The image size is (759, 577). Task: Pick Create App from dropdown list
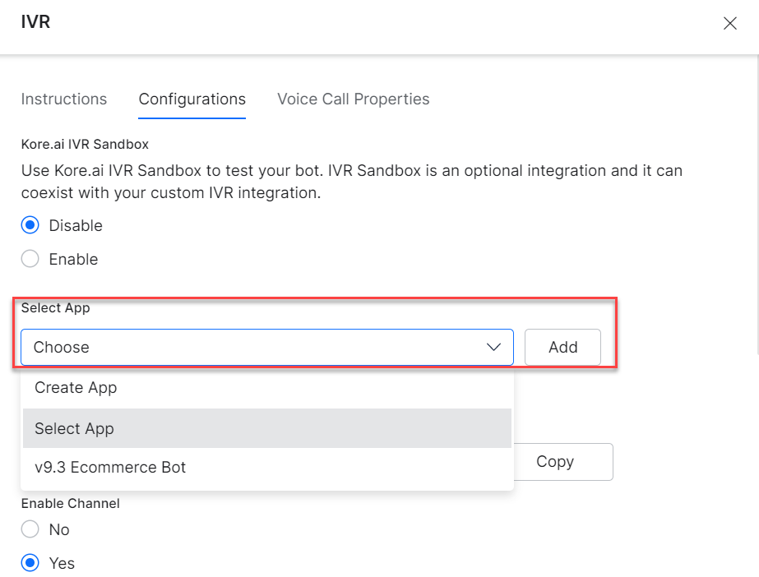[266, 388]
